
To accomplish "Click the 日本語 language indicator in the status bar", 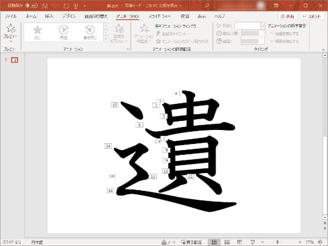I will pyautogui.click(x=37, y=242).
